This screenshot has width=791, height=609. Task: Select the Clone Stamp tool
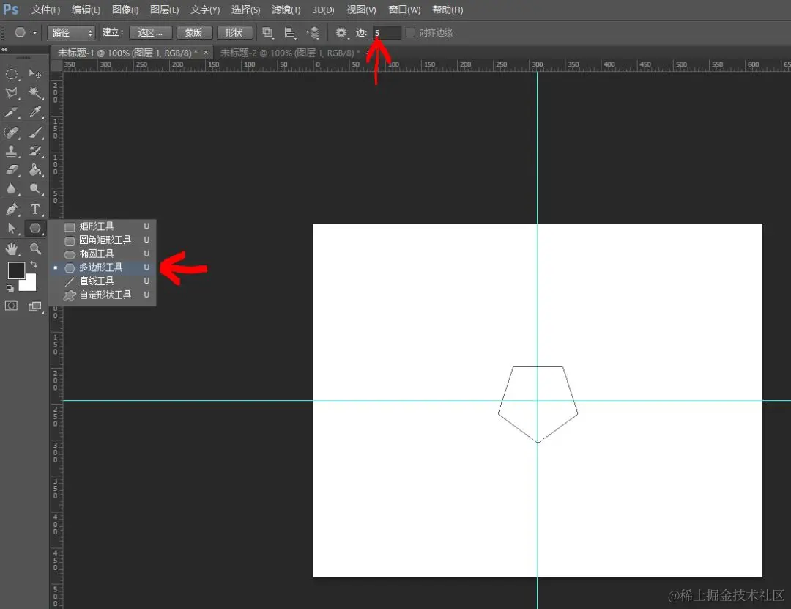pos(12,151)
